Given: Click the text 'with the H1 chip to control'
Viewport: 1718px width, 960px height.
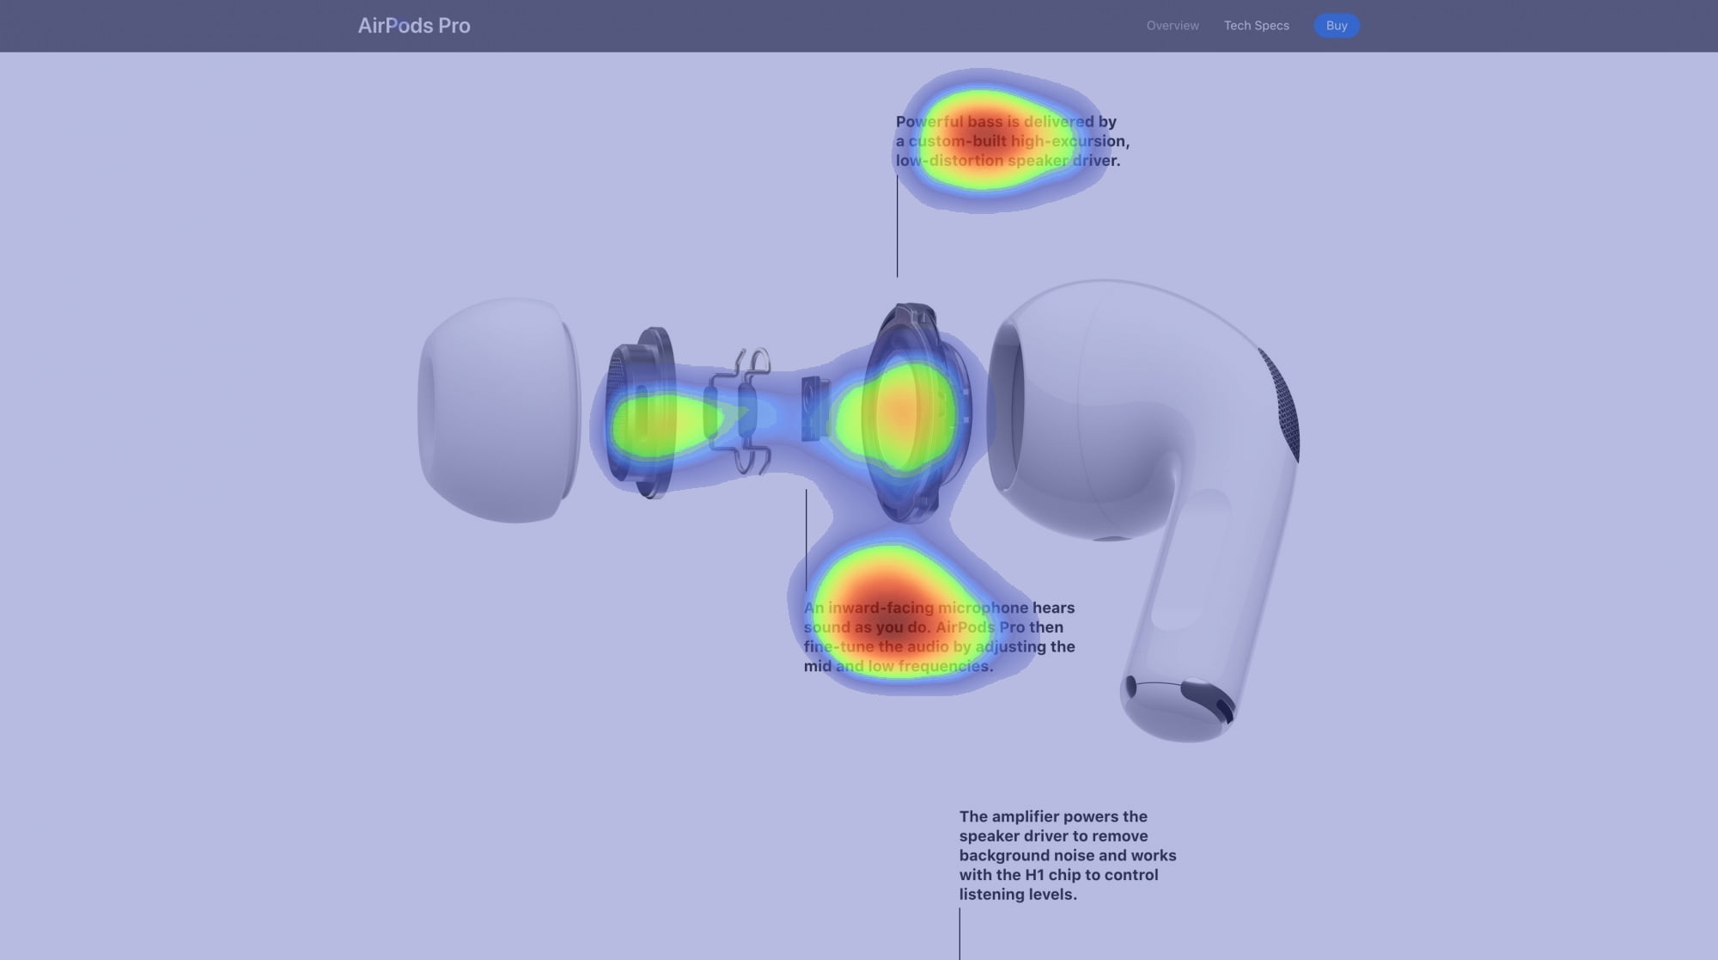Looking at the screenshot, I should click(x=1058, y=875).
